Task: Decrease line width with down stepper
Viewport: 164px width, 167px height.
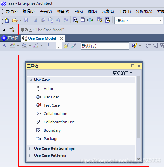Action: coord(59,47)
